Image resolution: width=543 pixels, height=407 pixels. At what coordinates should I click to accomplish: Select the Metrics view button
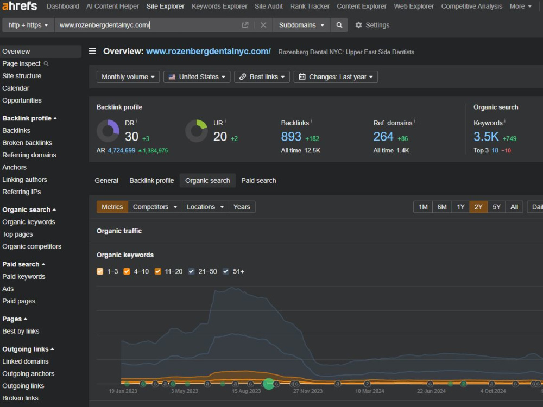(112, 207)
